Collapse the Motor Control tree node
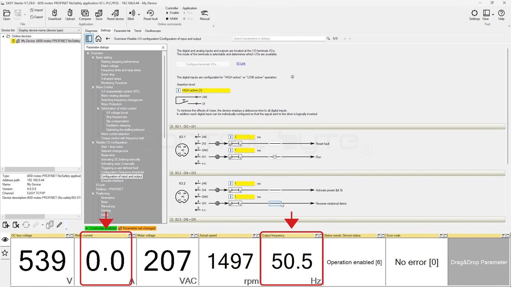The image size is (511, 287). [x=93, y=87]
